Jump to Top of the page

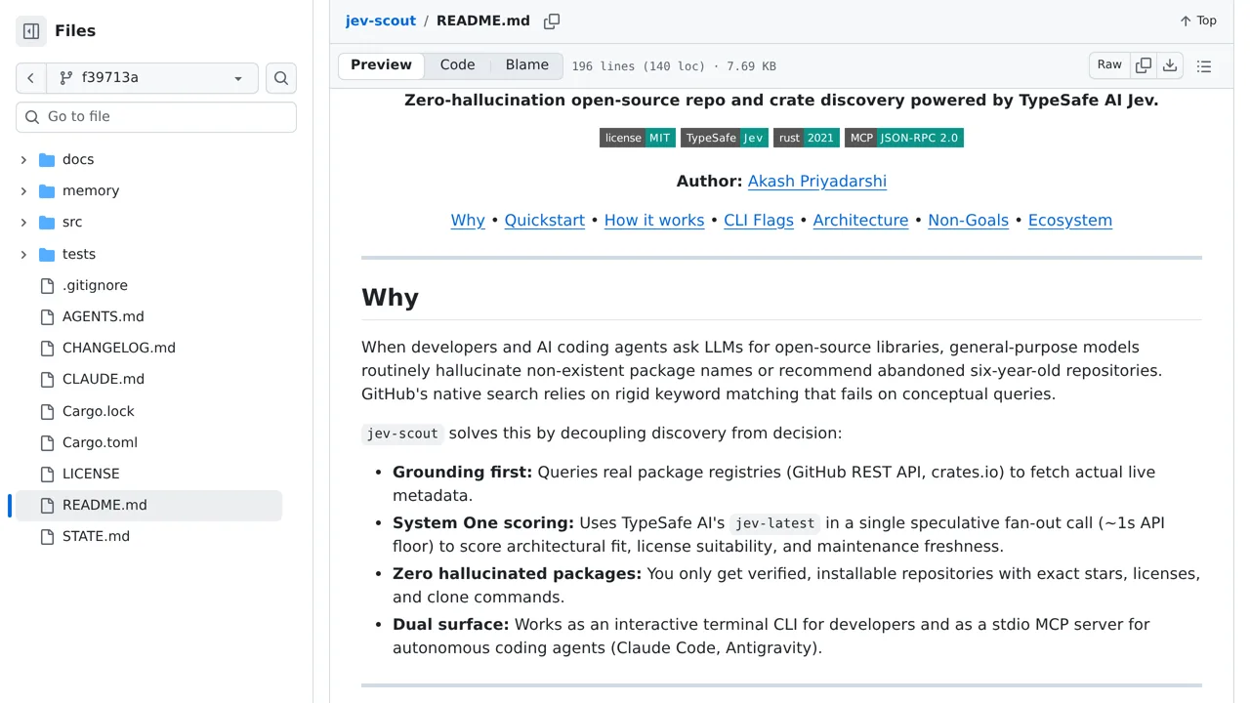click(x=1198, y=21)
